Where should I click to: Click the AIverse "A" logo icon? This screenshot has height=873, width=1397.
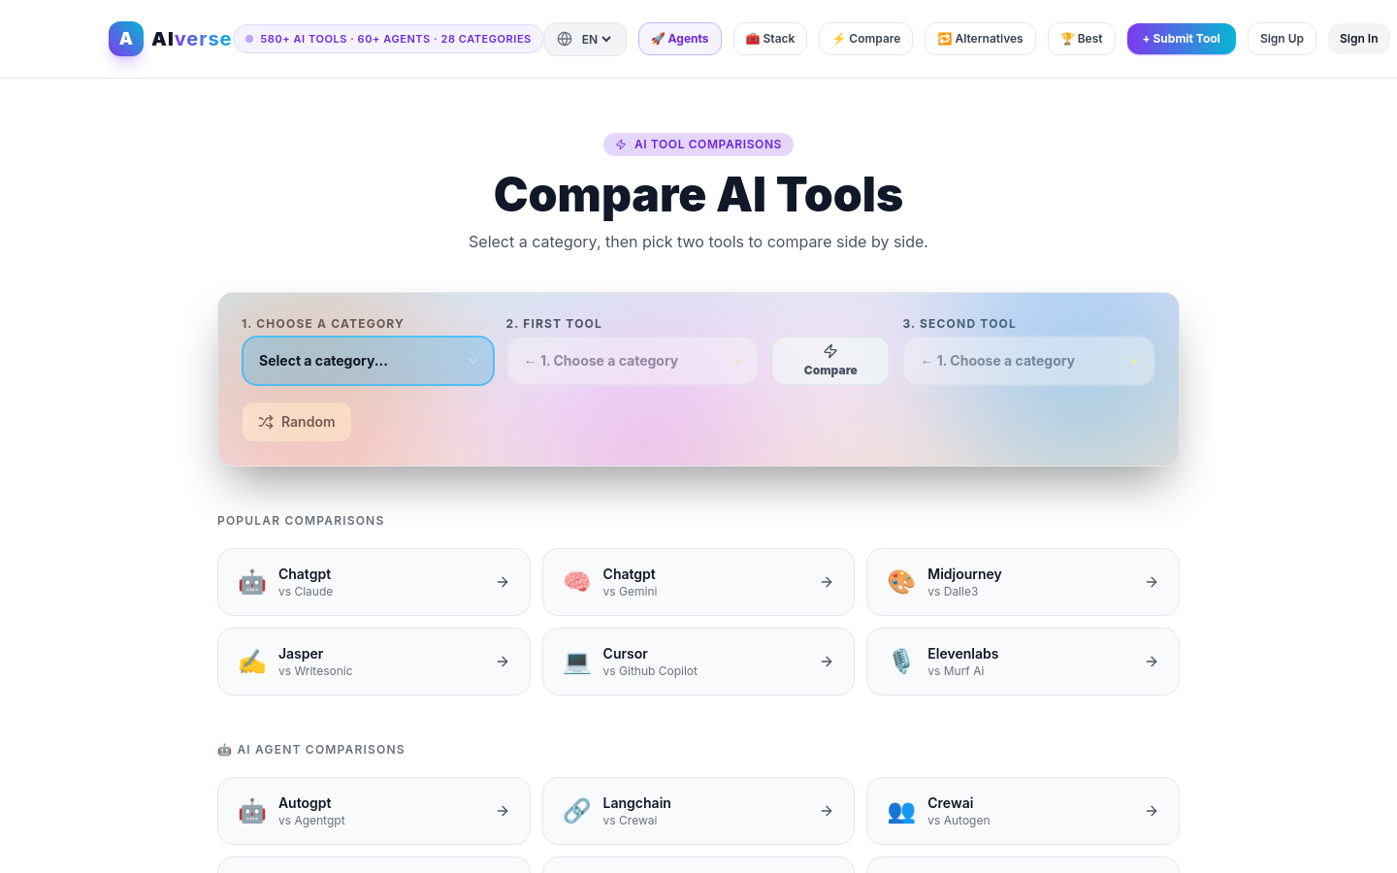pos(126,39)
